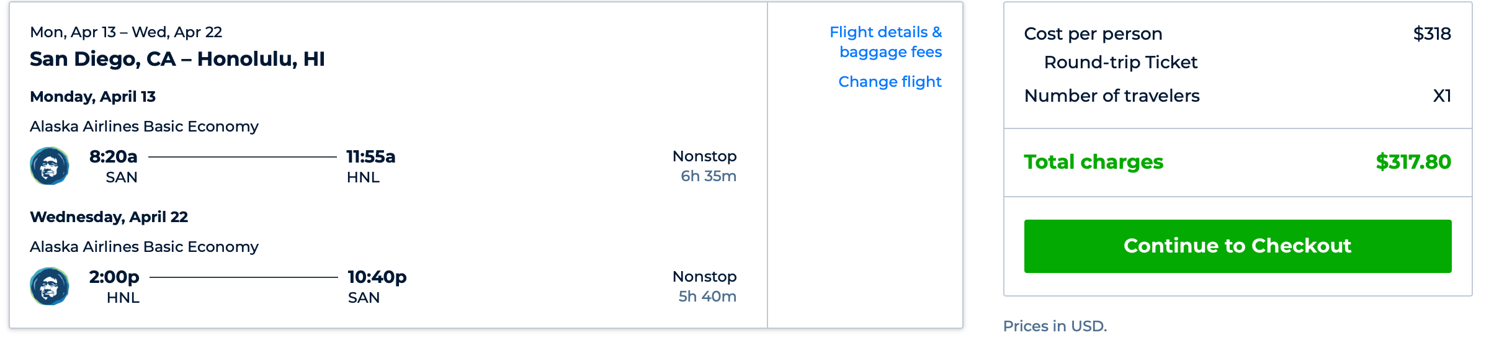This screenshot has height=340, width=1494.
Task: Click the San Diego, CA – Honolulu, HI heading
Action: click(177, 59)
